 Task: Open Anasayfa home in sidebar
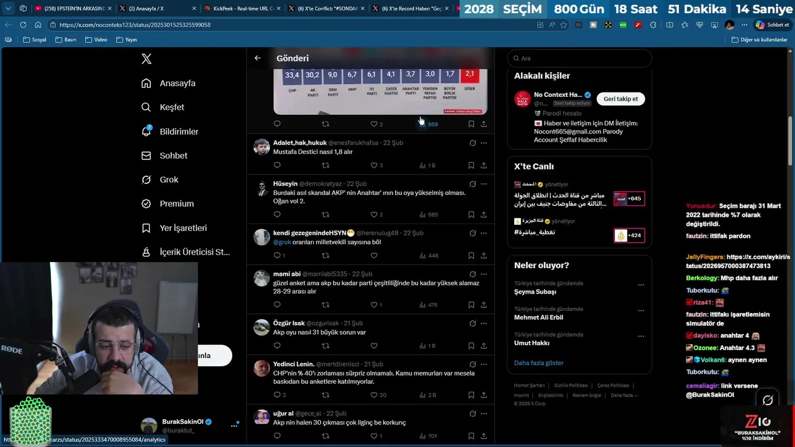pyautogui.click(x=168, y=83)
